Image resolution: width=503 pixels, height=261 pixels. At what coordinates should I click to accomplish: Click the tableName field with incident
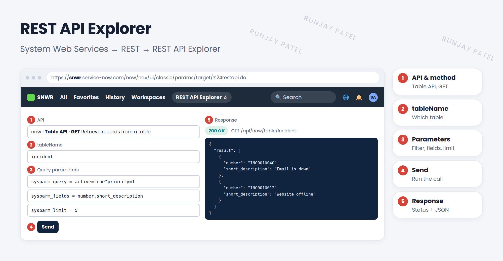click(x=113, y=157)
